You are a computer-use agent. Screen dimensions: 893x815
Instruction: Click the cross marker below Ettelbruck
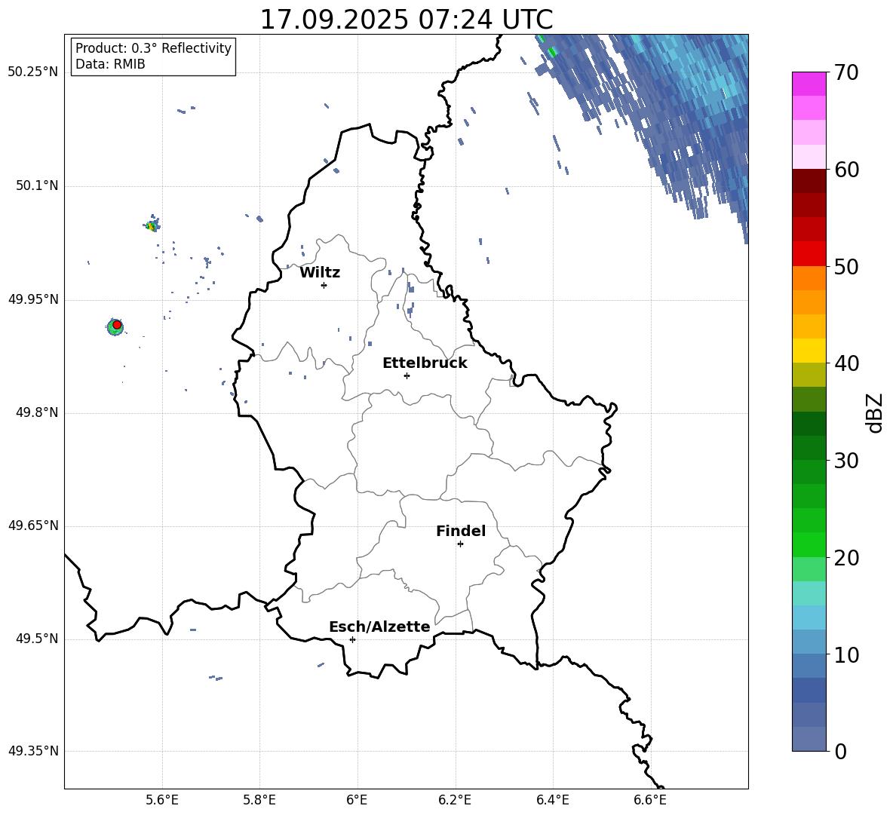click(x=407, y=375)
